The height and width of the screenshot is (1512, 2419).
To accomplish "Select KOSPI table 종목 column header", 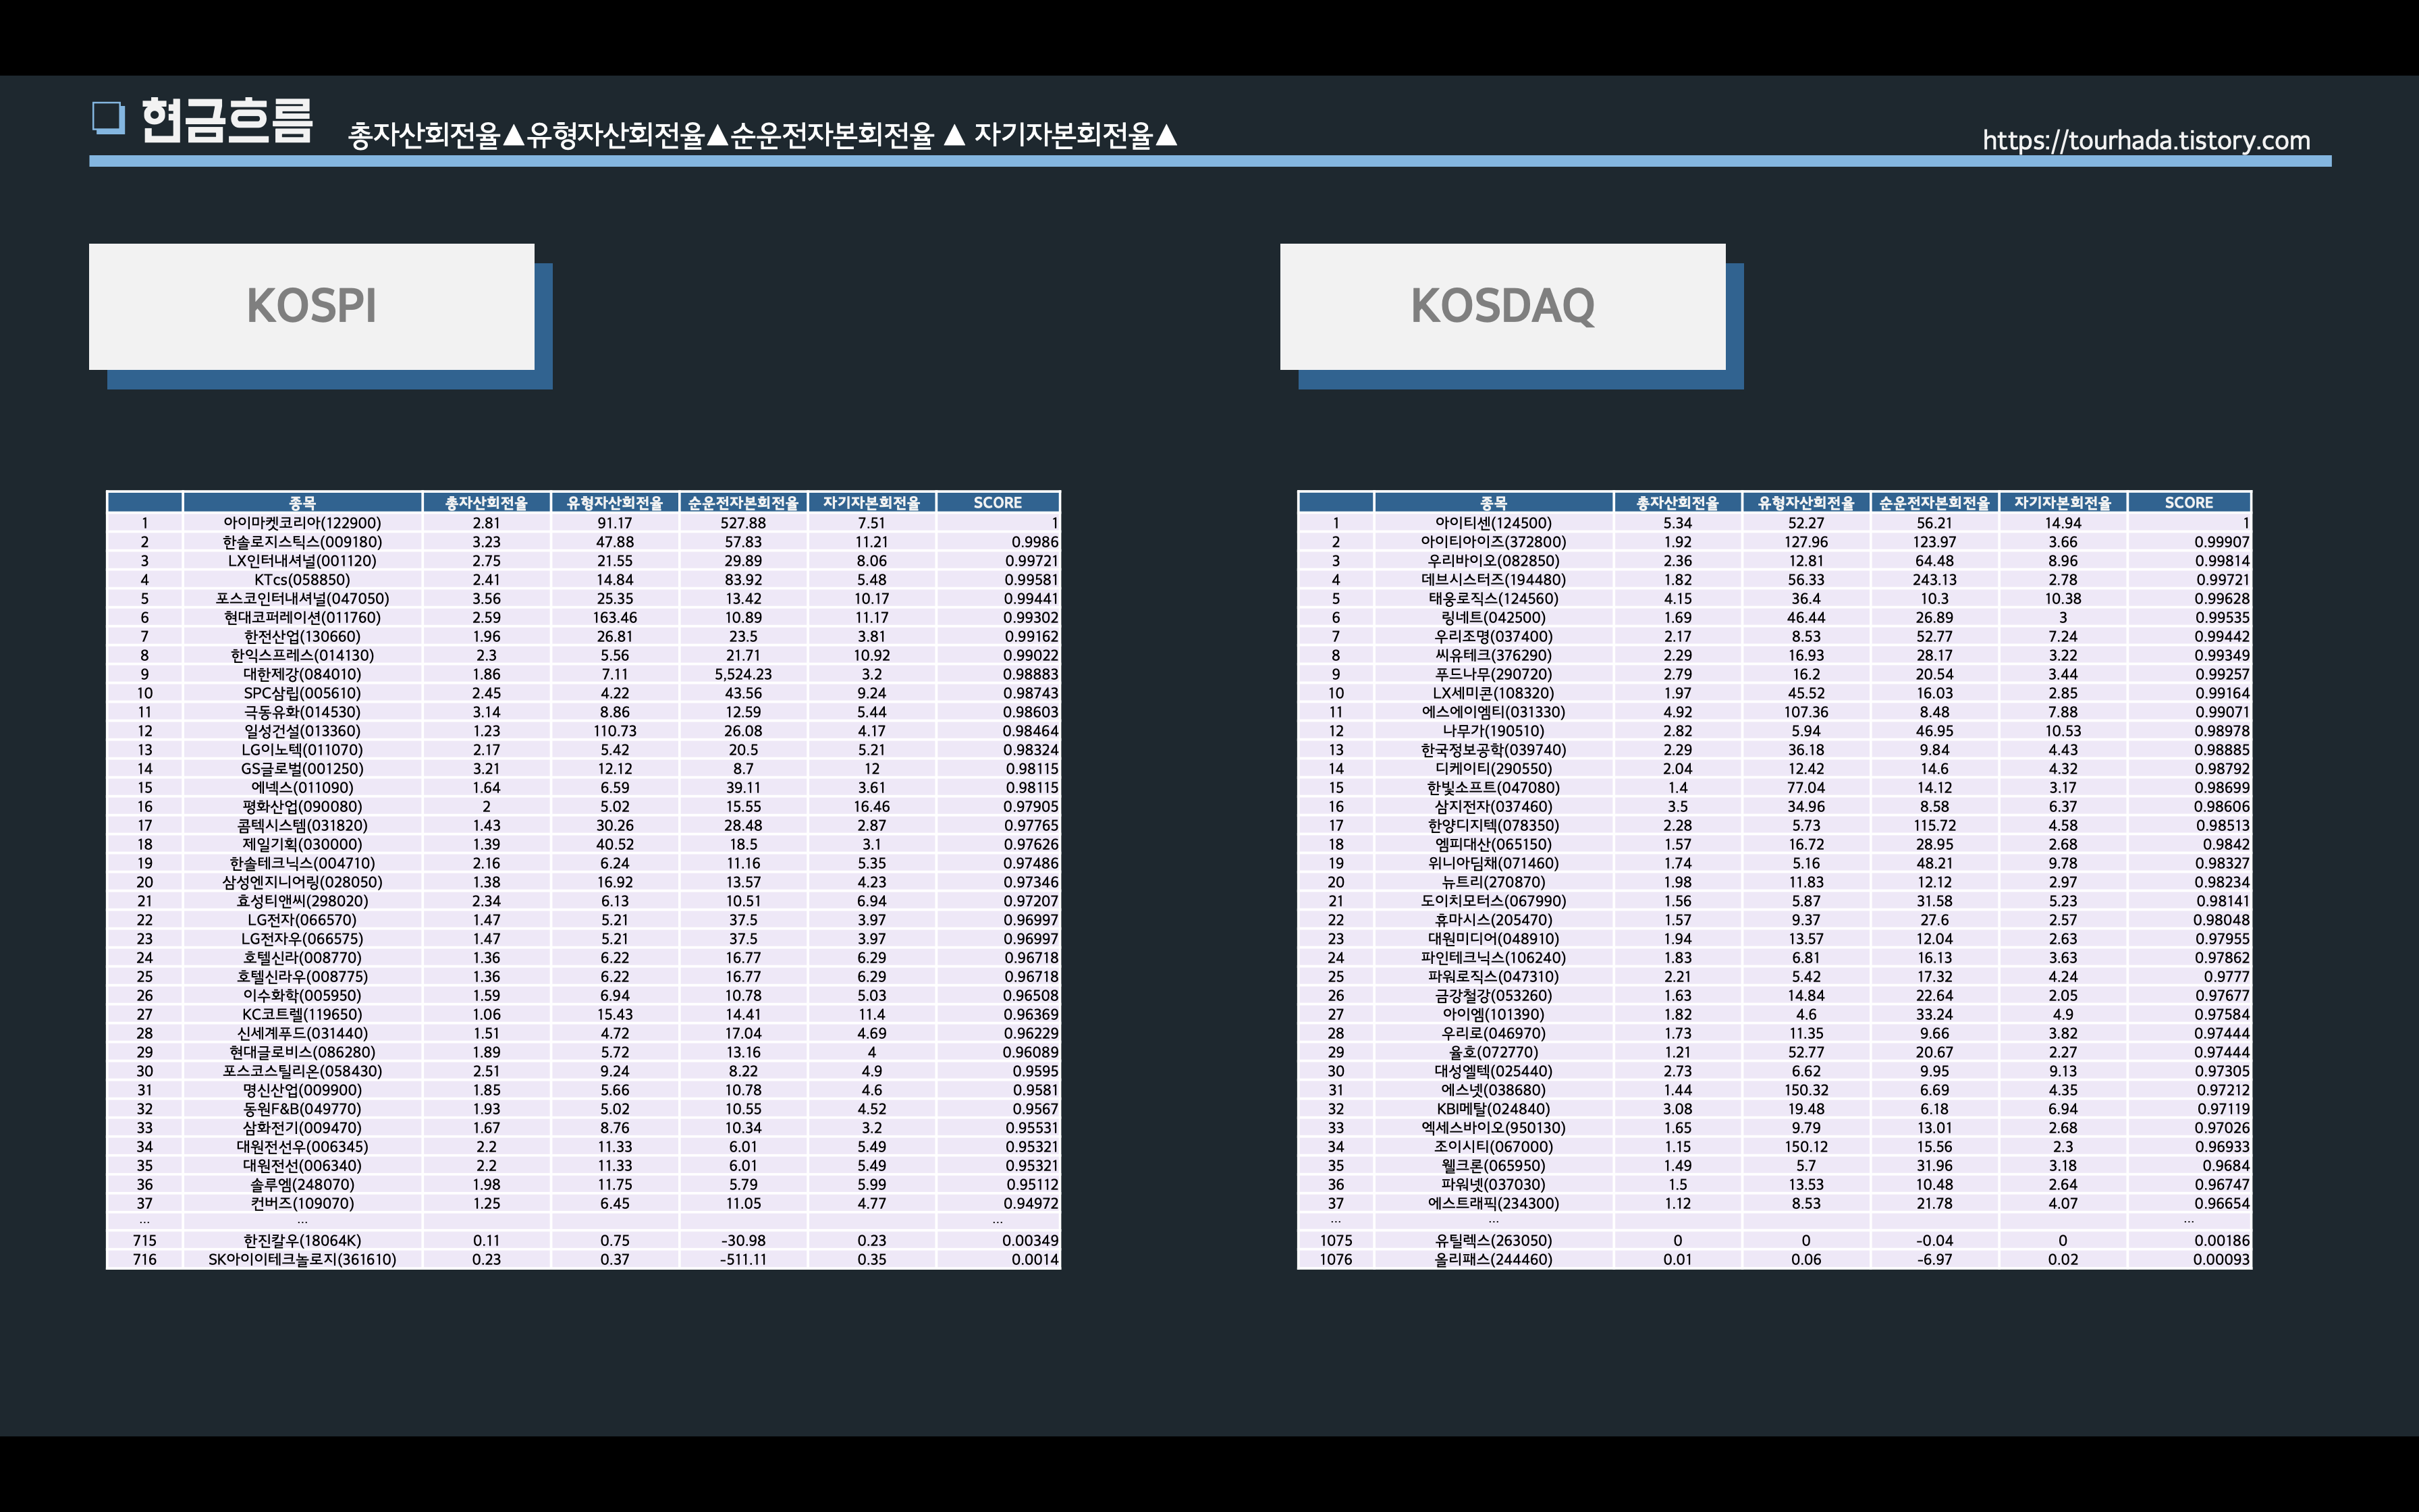I will [302, 503].
